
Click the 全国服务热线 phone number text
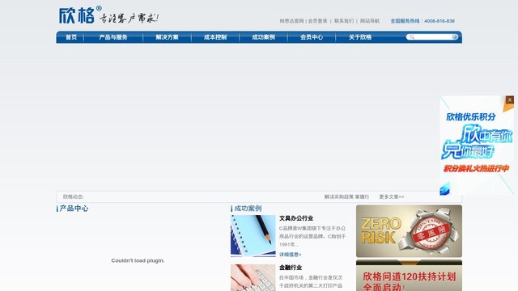(422, 21)
